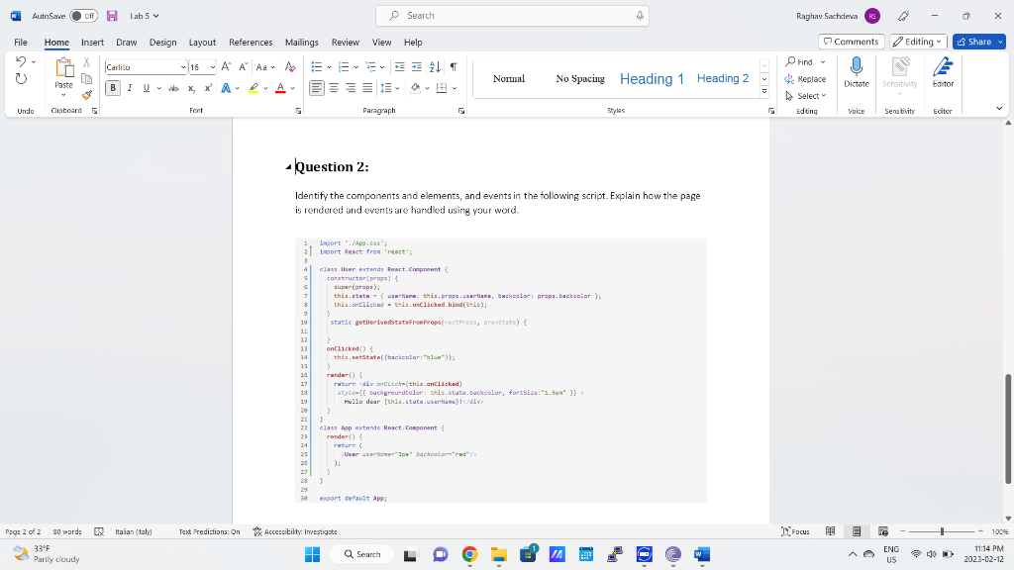Align text left
This screenshot has width=1014, height=570.
point(316,88)
